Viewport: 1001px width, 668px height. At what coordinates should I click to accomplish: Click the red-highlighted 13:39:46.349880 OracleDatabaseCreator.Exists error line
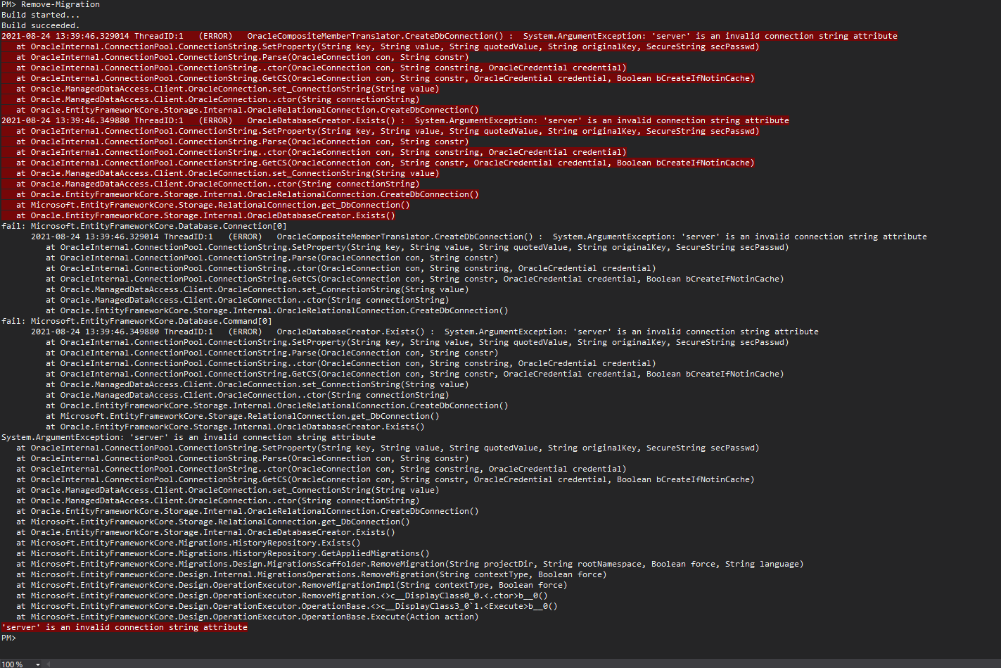pyautogui.click(x=395, y=120)
